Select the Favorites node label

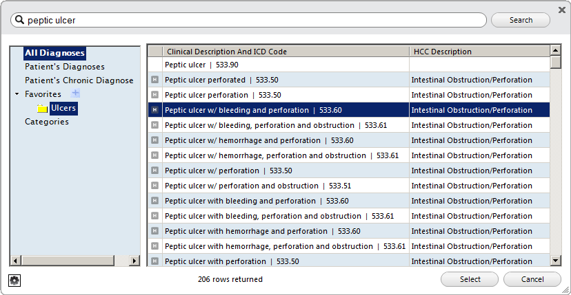43,94
